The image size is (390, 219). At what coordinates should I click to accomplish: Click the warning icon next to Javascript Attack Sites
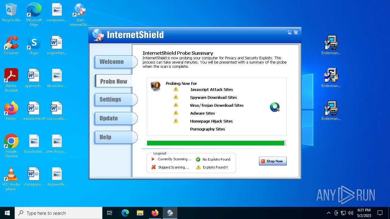[176, 89]
